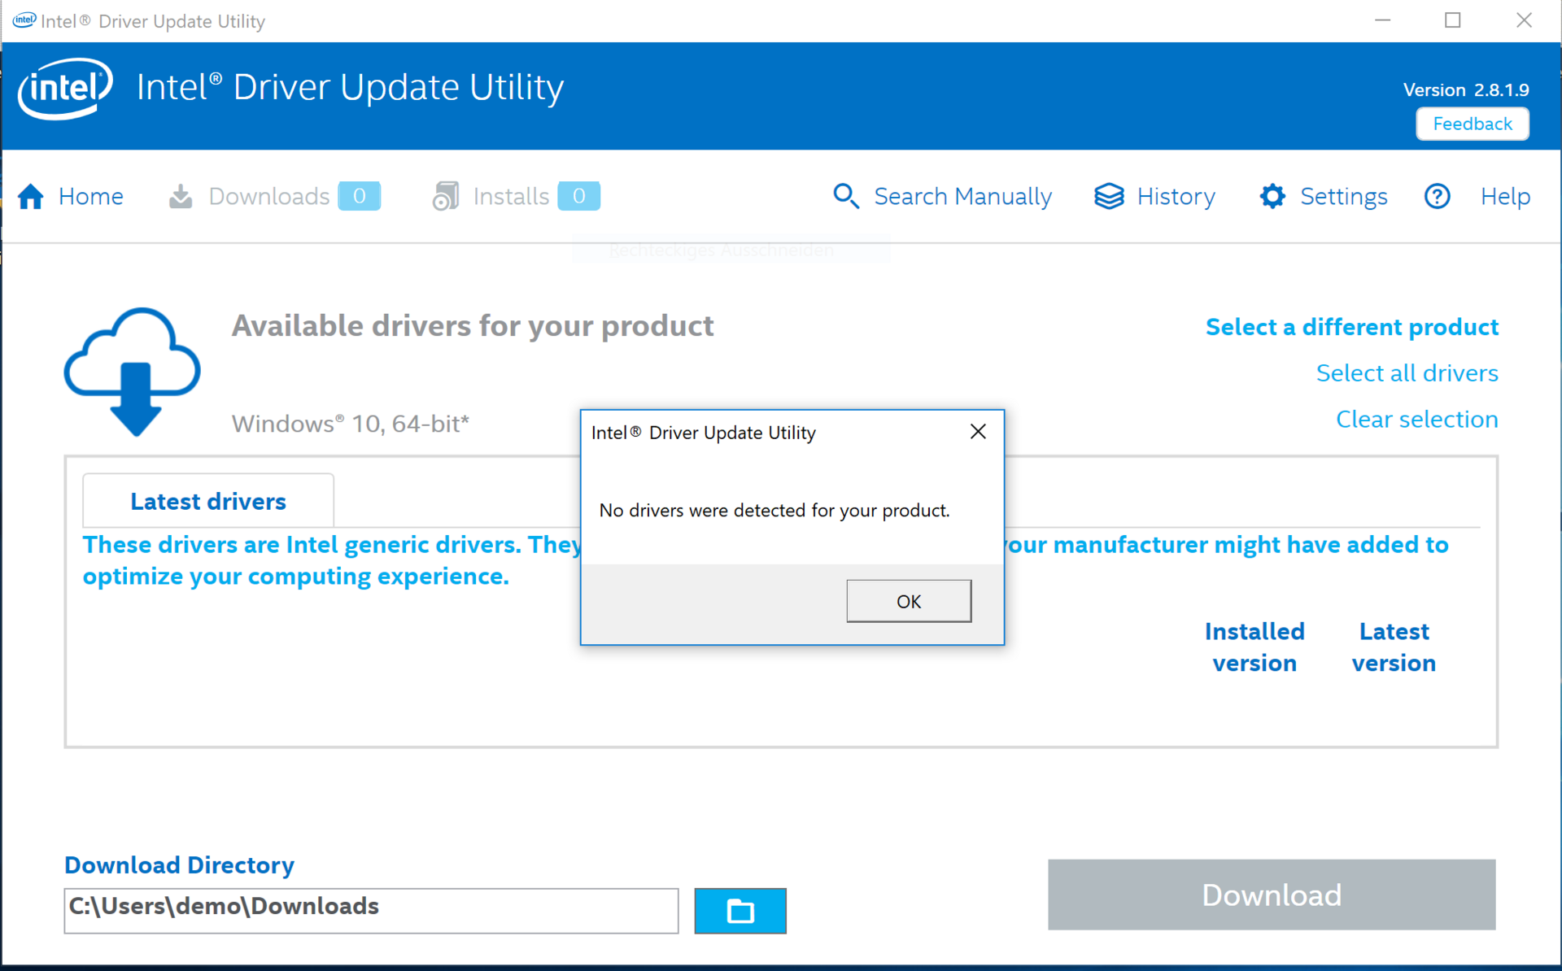The width and height of the screenshot is (1562, 971).
Task: Browse folder with blue folder button
Action: [x=740, y=911]
